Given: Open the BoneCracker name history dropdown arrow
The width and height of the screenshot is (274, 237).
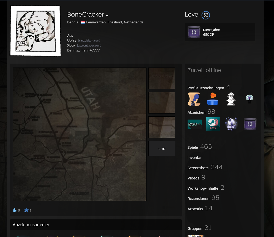Looking at the screenshot, I should [107, 16].
